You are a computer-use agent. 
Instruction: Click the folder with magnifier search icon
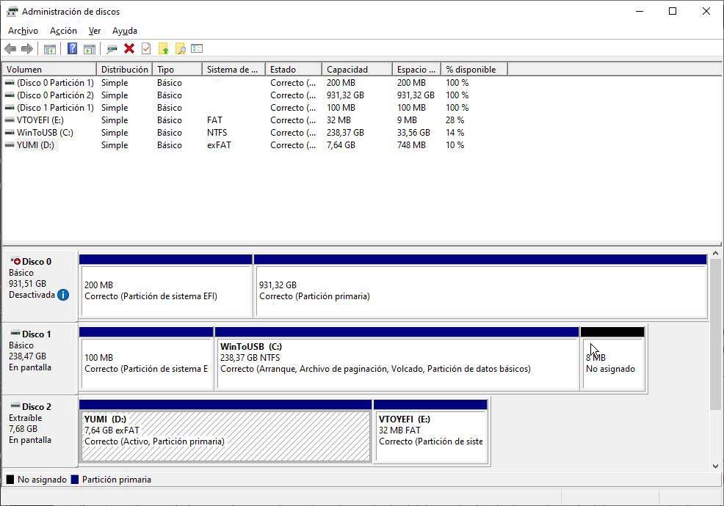[x=180, y=48]
